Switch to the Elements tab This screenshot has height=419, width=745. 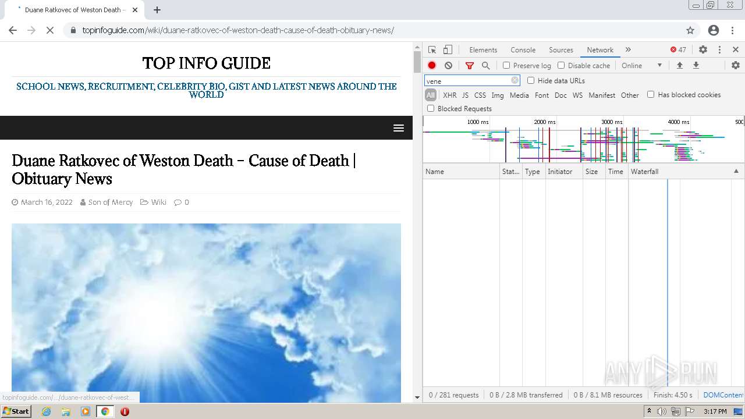pos(483,50)
